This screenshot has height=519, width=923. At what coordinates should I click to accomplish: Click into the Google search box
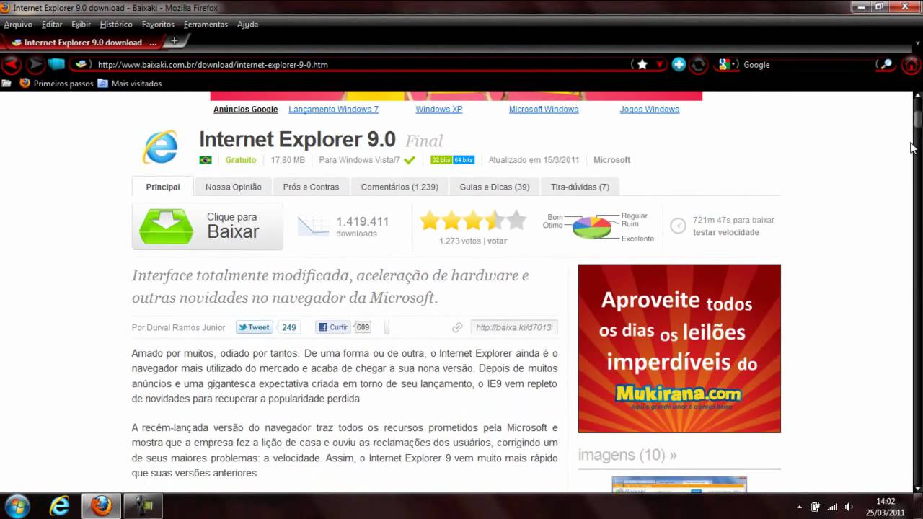(806, 64)
